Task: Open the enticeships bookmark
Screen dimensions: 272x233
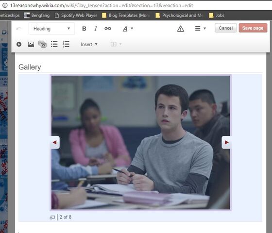Action: click(x=10, y=16)
